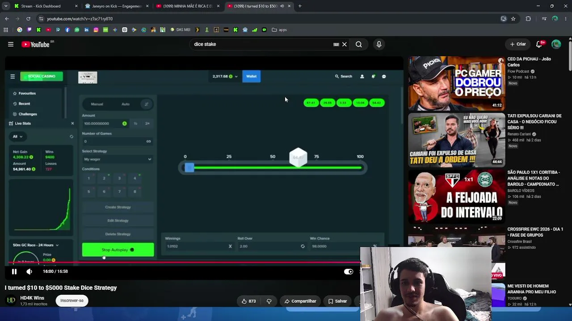Open the Chrome extensions puzzle icon
The width and height of the screenshot is (572, 321).
pyautogui.click(x=528, y=19)
